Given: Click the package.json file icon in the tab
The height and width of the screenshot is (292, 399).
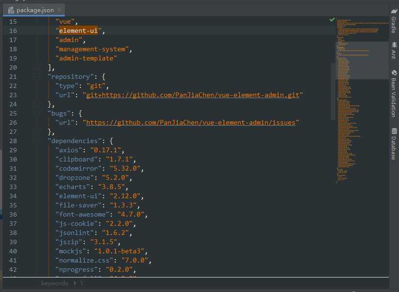Looking at the screenshot, I should (x=11, y=10).
